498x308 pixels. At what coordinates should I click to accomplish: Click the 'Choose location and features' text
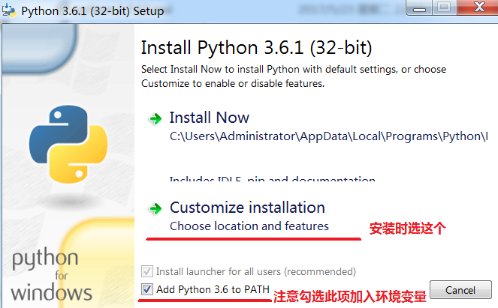click(x=249, y=226)
